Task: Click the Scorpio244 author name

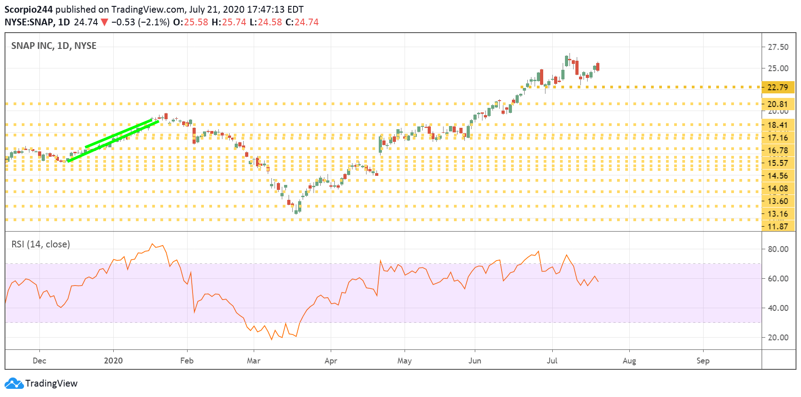Action: tap(29, 10)
